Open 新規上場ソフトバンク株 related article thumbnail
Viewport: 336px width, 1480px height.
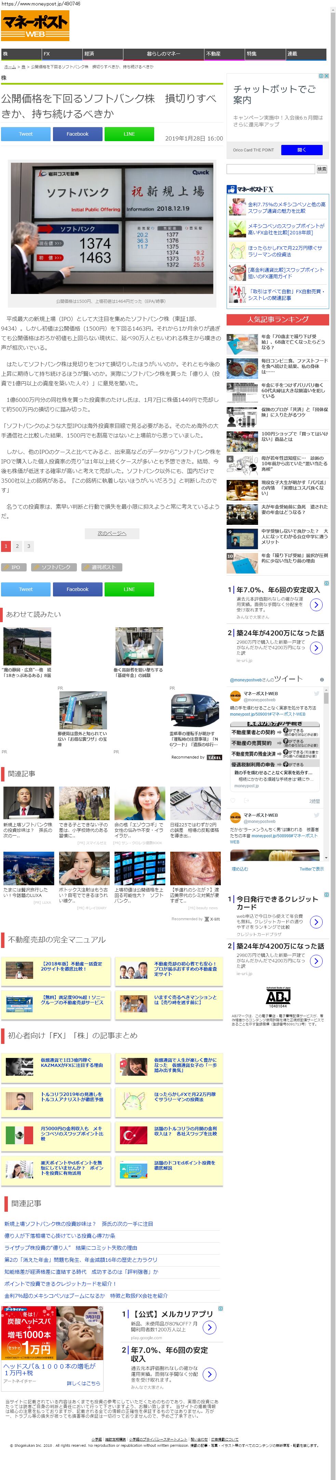(x=29, y=803)
